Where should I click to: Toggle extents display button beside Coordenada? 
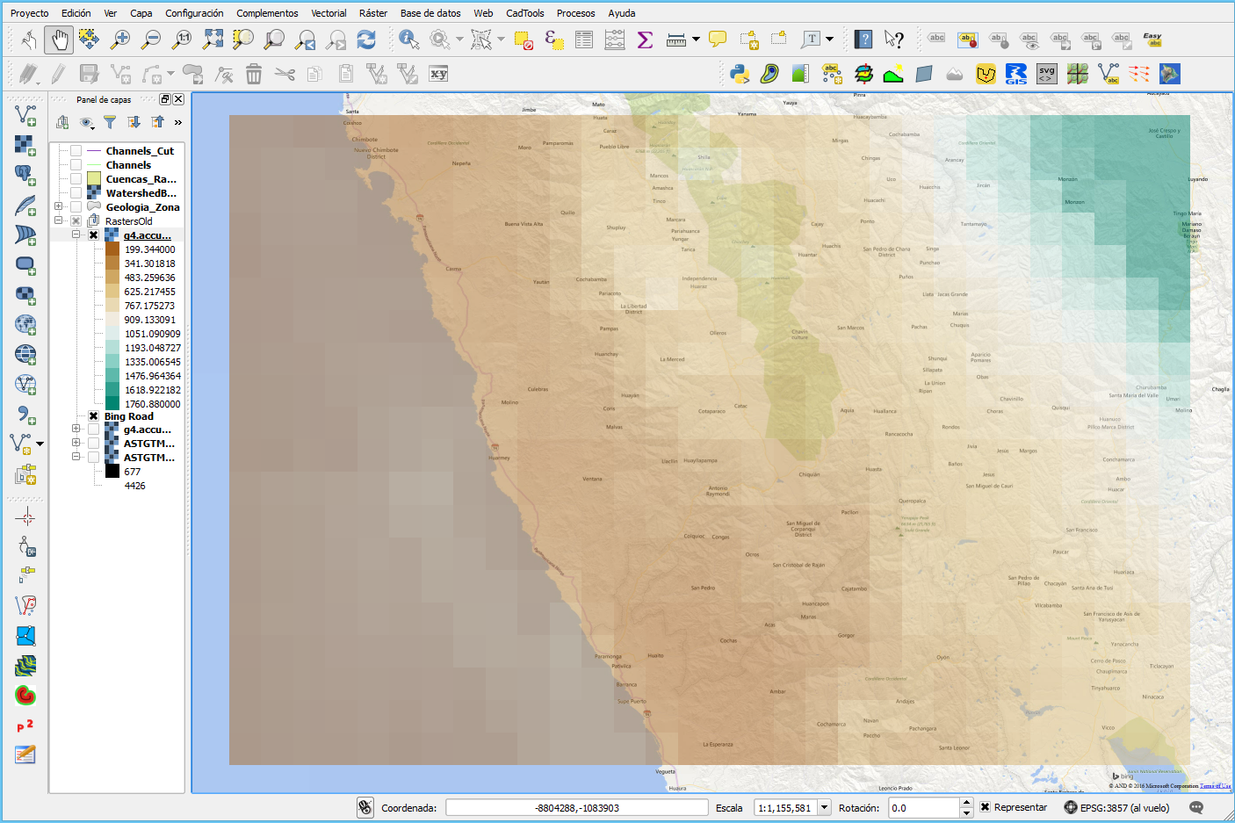365,807
